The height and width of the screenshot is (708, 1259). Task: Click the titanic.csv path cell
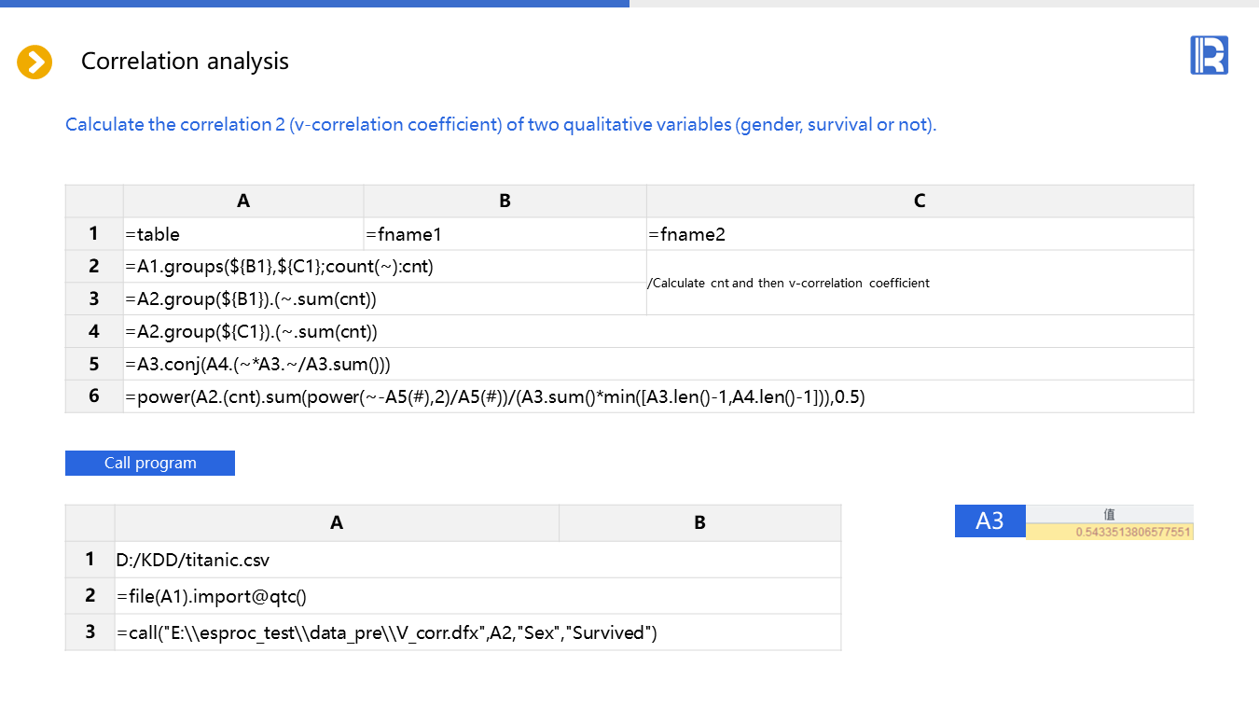click(x=477, y=560)
